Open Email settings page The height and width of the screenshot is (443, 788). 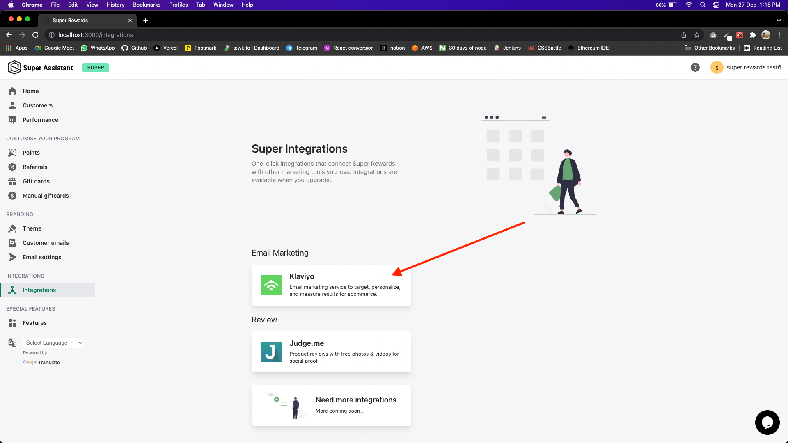point(42,257)
